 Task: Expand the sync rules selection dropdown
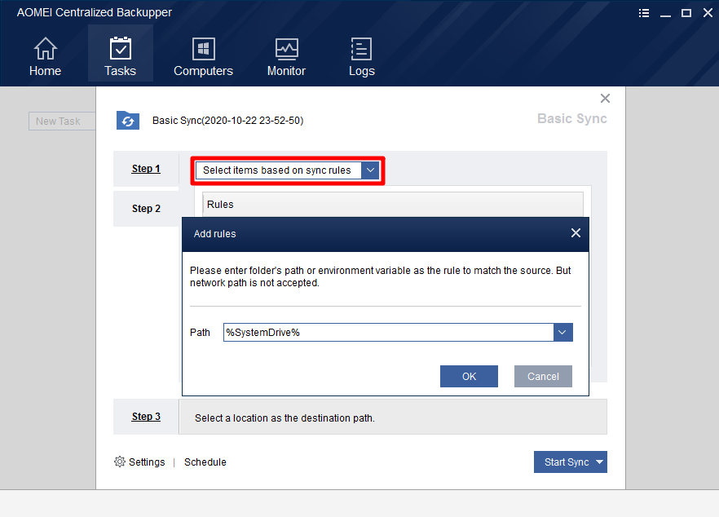point(370,170)
